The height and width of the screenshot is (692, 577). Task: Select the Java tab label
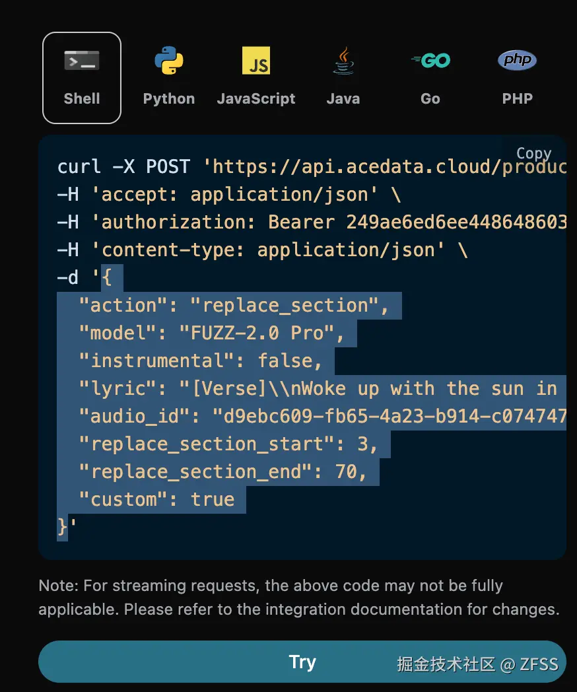point(343,99)
